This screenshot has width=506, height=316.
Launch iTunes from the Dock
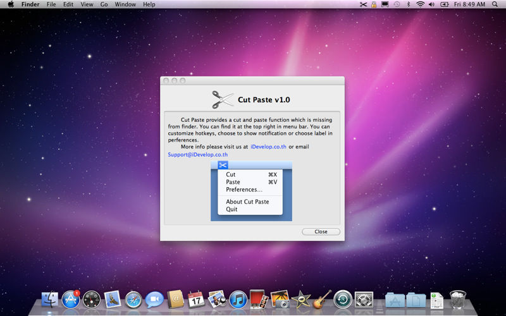[238, 300]
